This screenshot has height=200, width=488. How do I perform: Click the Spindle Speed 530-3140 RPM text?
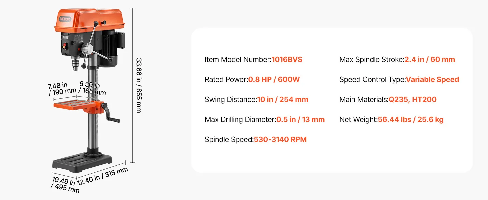[x=280, y=140]
